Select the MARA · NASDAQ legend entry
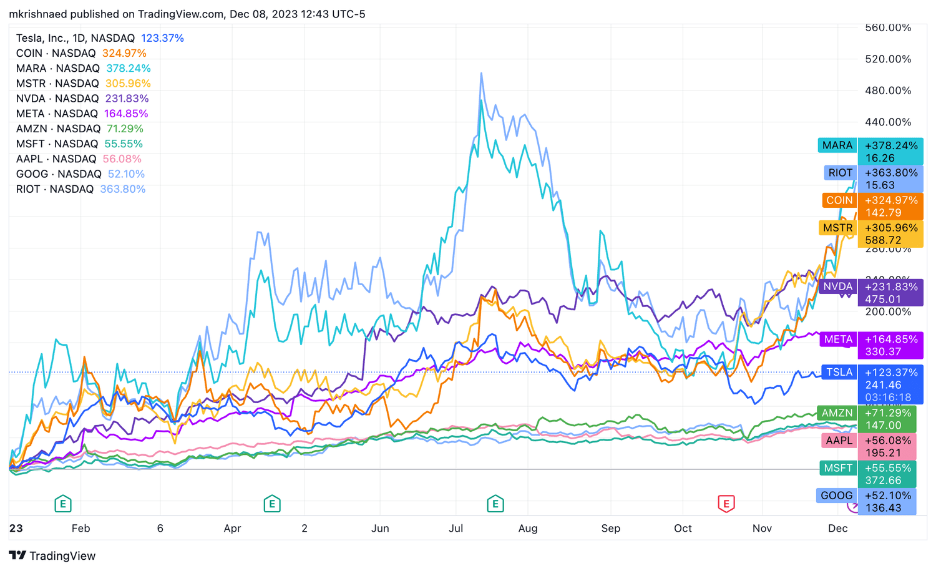 (58, 68)
